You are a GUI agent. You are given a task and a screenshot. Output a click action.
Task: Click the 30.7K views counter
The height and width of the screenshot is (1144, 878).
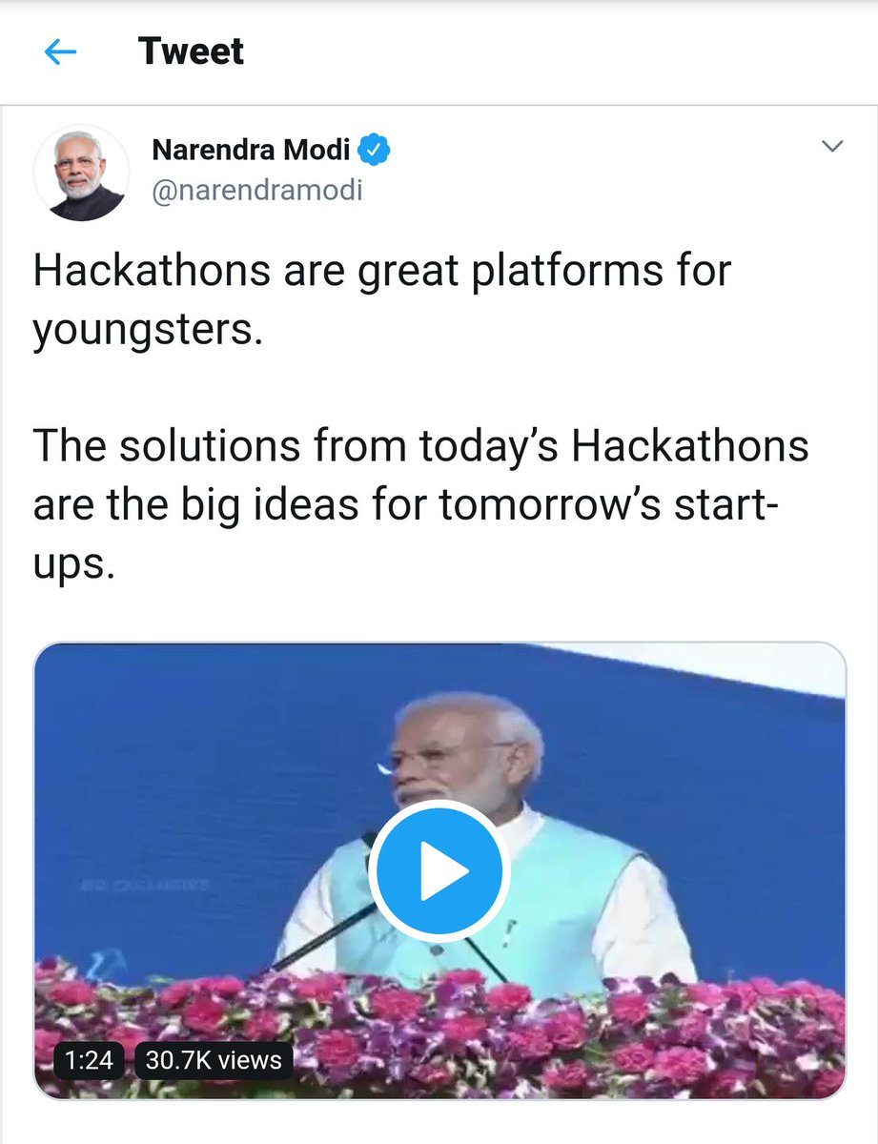tap(214, 1059)
